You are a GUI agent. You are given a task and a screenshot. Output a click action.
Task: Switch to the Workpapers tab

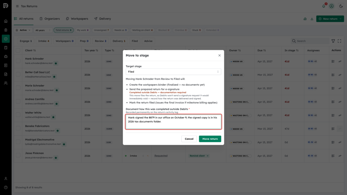tap(77, 19)
